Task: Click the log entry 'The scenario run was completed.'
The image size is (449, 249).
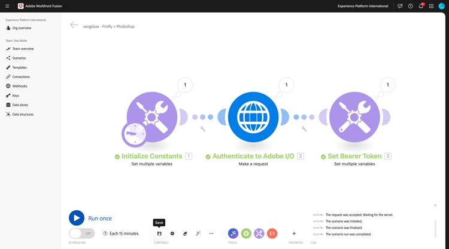Action: tap(348, 234)
